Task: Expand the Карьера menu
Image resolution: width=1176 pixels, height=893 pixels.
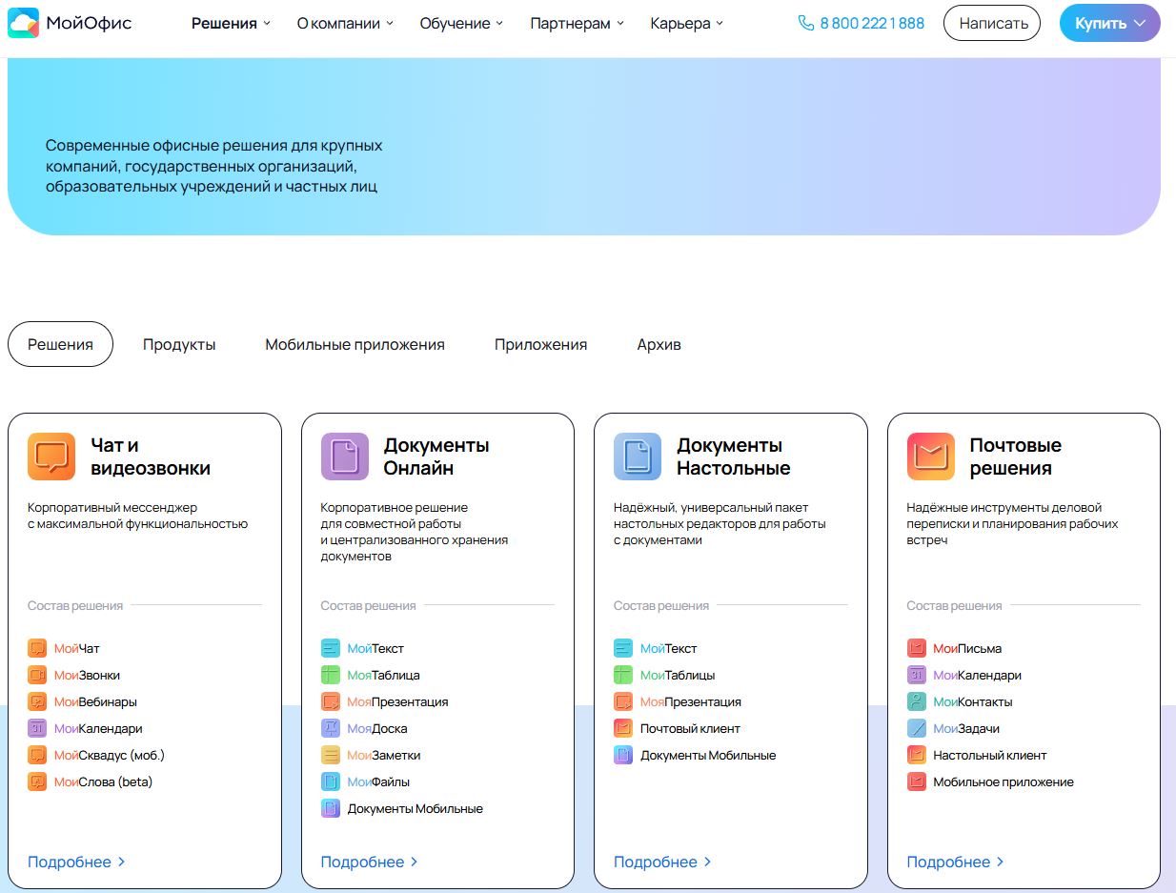Action: (687, 23)
